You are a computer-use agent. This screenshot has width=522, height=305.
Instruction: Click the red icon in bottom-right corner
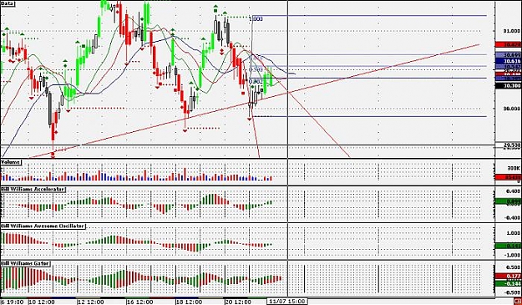pos(518,302)
